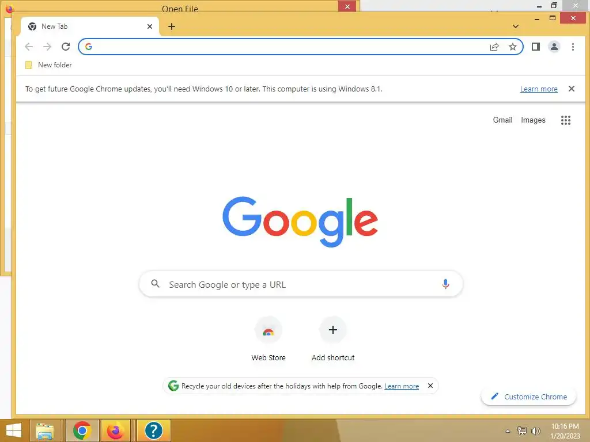The height and width of the screenshot is (442, 590).
Task: Toggle the side panel icon
Action: tap(535, 47)
